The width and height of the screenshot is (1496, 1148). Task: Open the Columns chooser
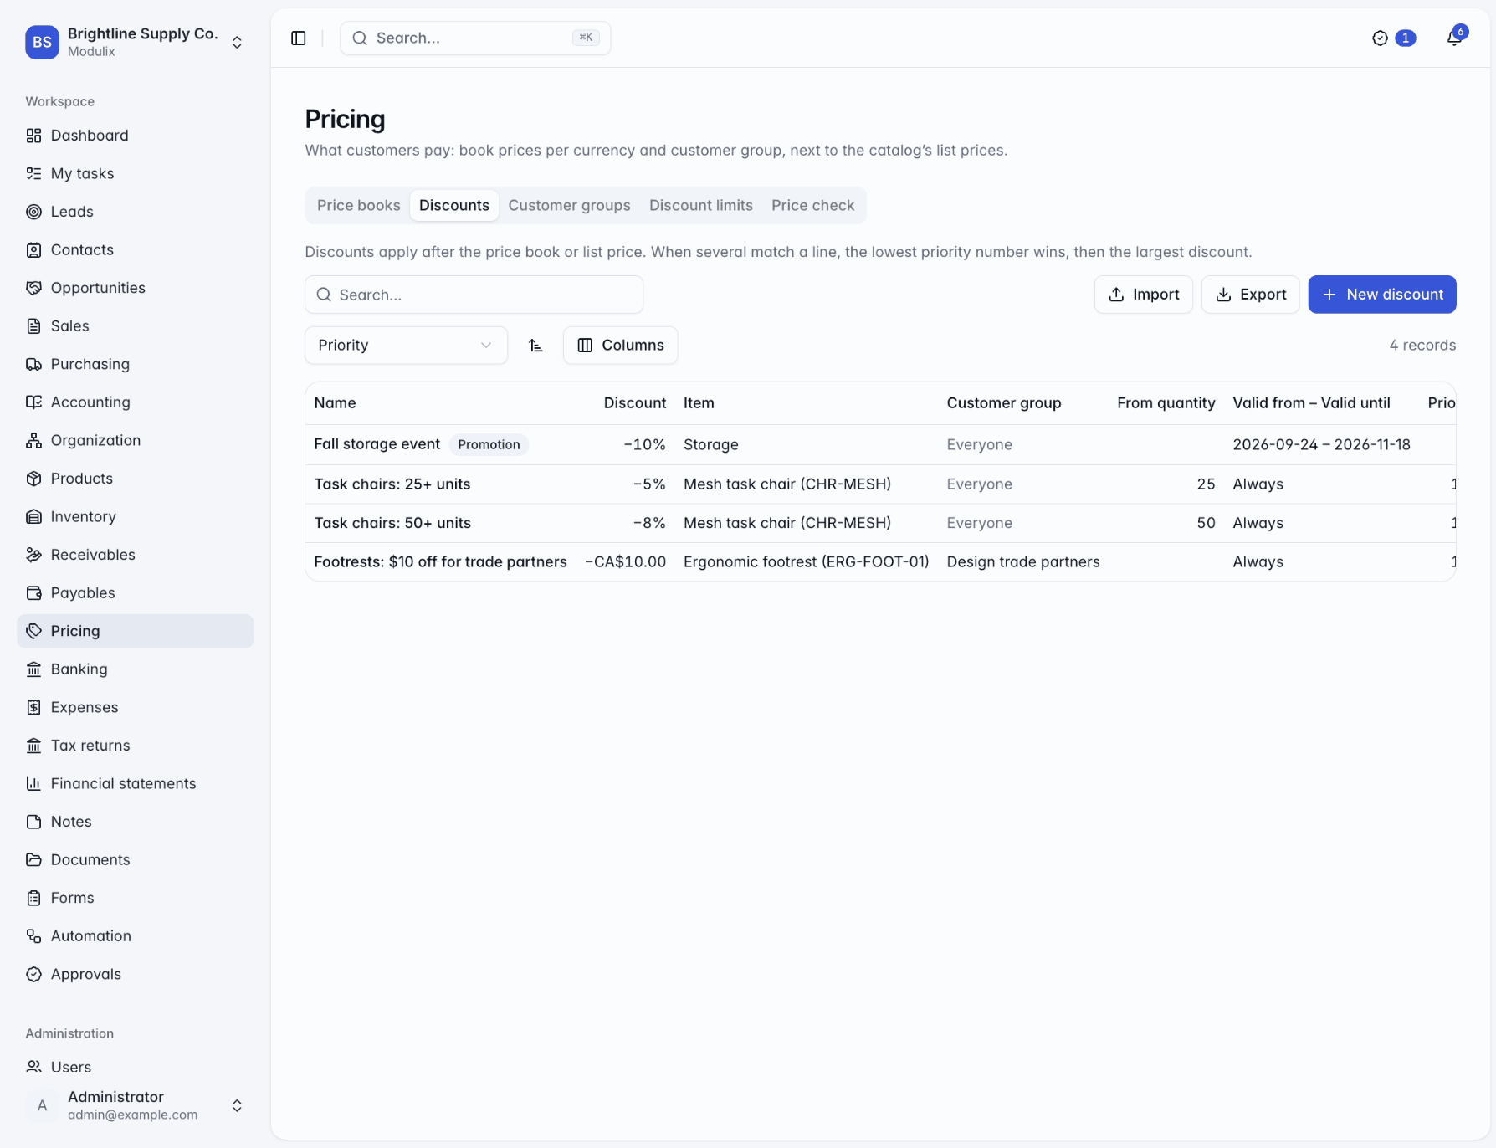[620, 346]
